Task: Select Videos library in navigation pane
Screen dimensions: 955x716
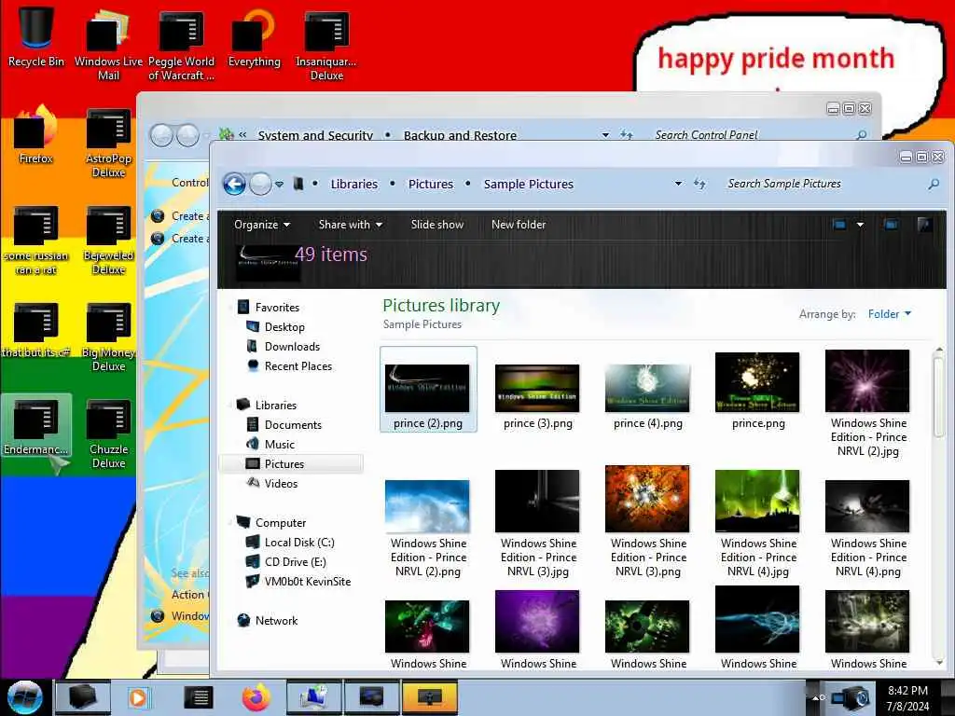Action: [x=281, y=484]
